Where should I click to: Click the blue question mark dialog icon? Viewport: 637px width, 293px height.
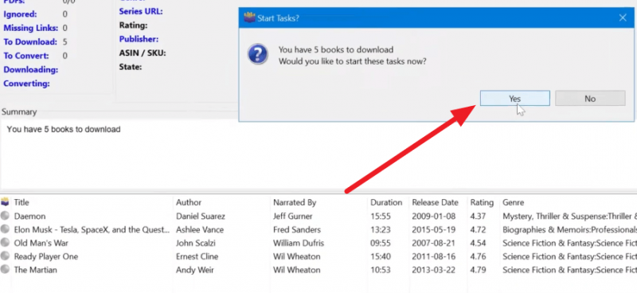click(x=258, y=54)
